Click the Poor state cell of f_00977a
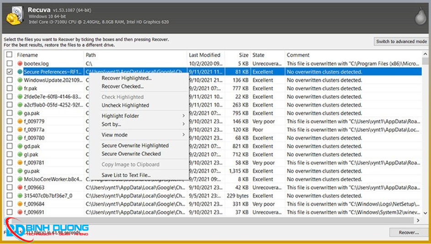 (x=258, y=130)
